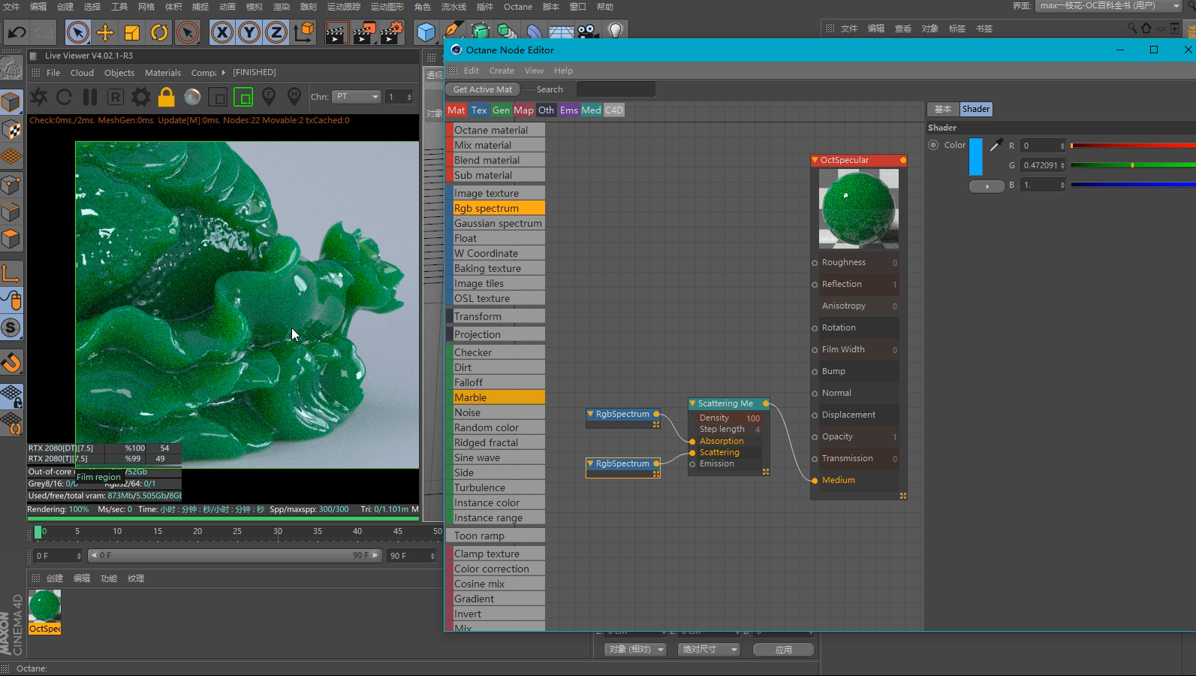Toggle the Ems node filter
This screenshot has width=1196, height=676.
[569, 110]
